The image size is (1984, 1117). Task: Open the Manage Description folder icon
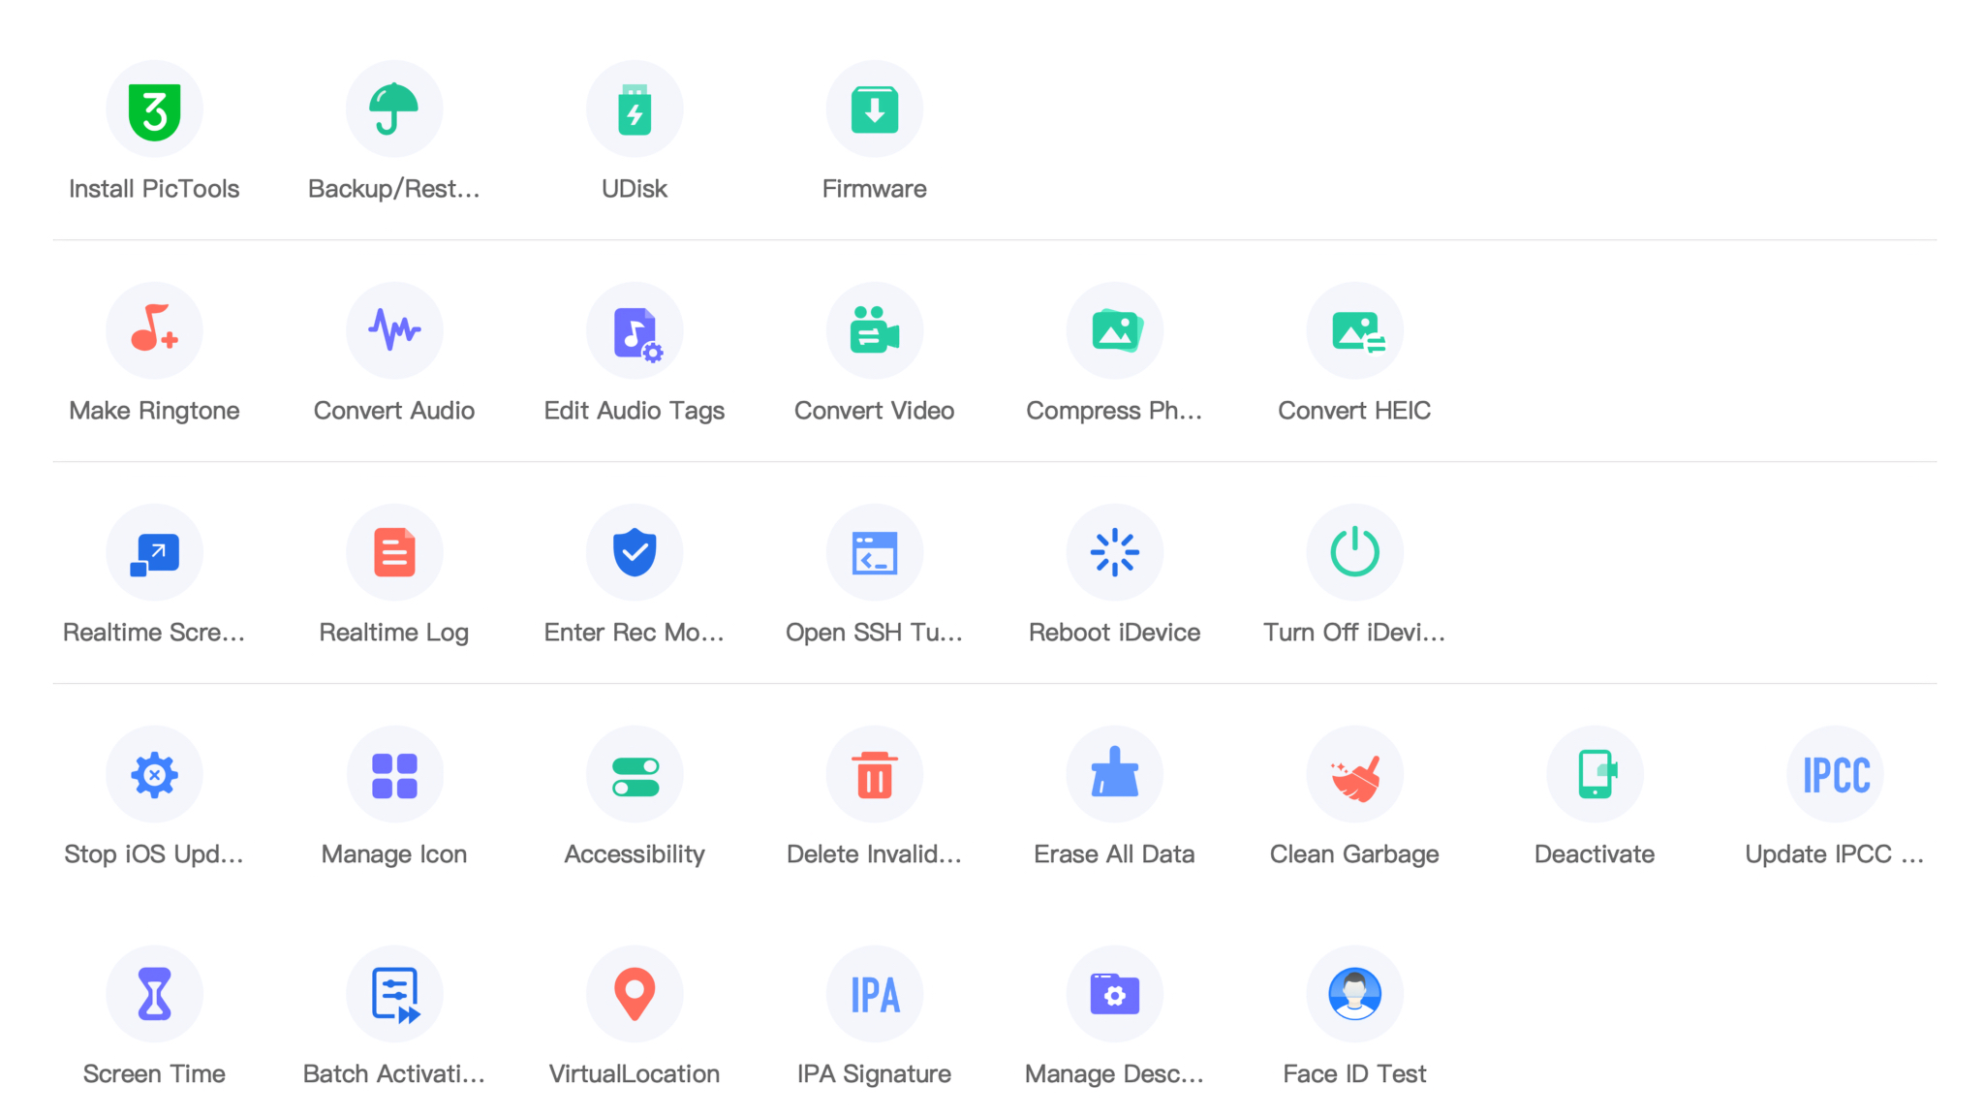click(x=1115, y=994)
